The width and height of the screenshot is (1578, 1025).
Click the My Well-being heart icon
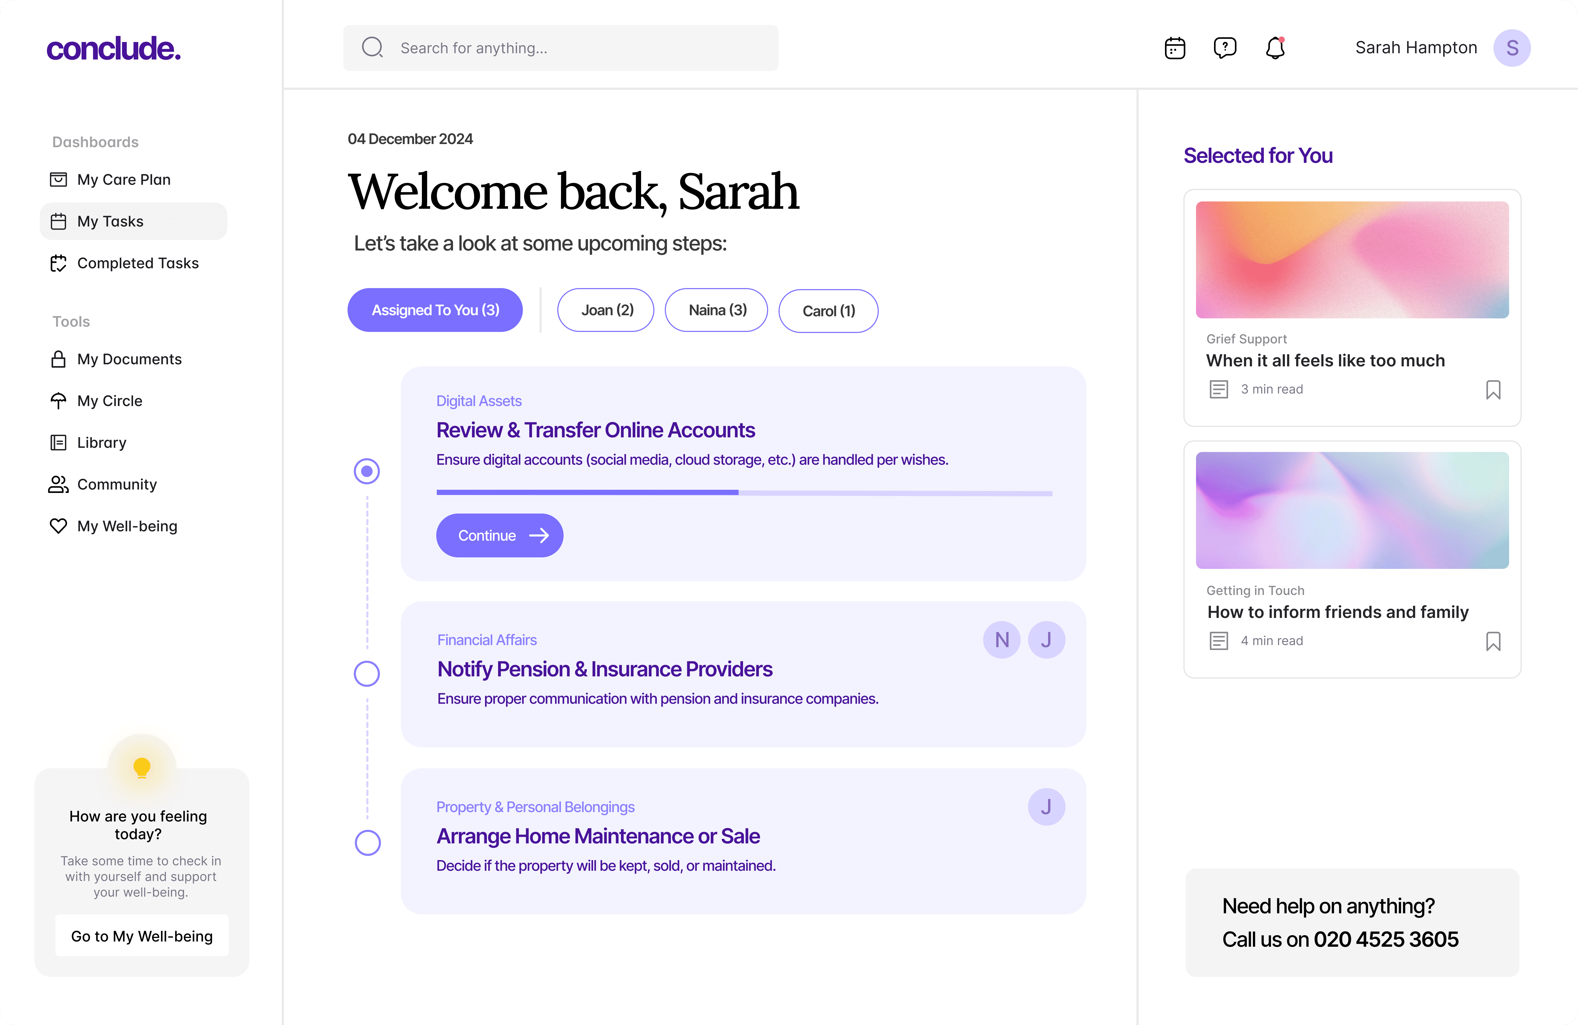58,526
